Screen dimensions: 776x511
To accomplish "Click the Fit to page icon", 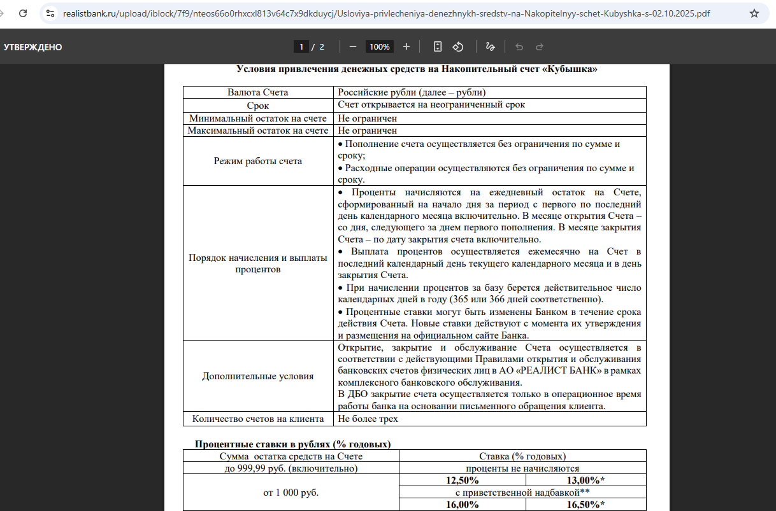I will pos(438,46).
